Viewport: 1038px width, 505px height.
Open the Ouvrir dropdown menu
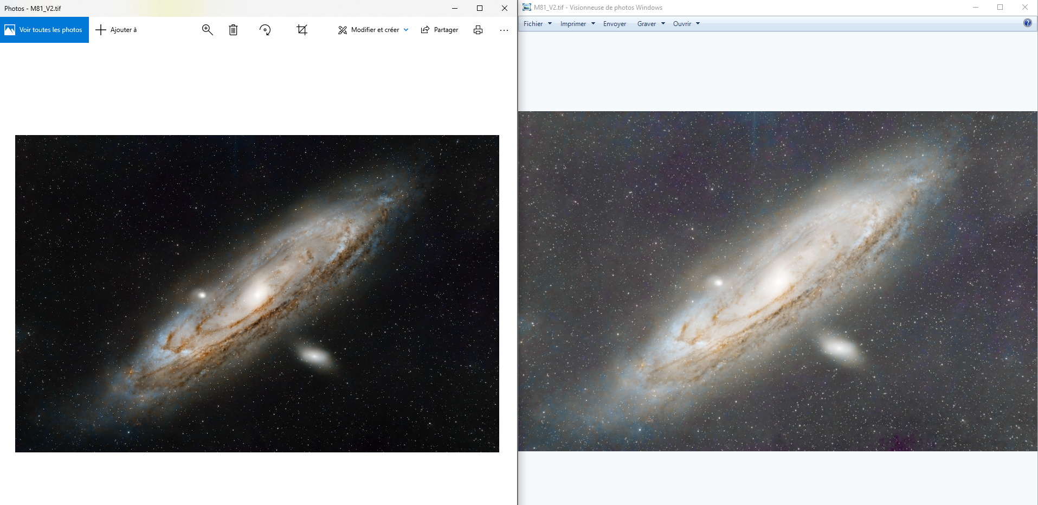(x=686, y=24)
